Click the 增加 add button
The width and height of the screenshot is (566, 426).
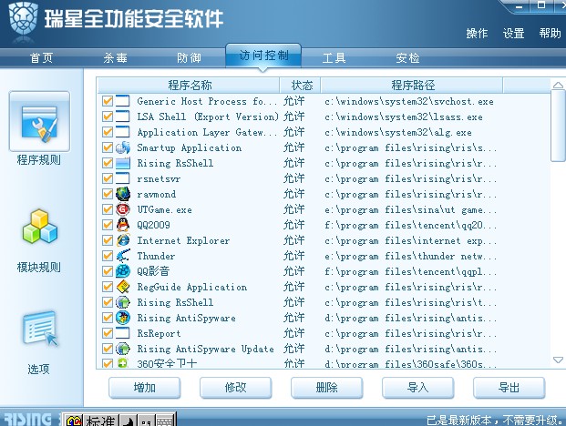click(x=144, y=388)
